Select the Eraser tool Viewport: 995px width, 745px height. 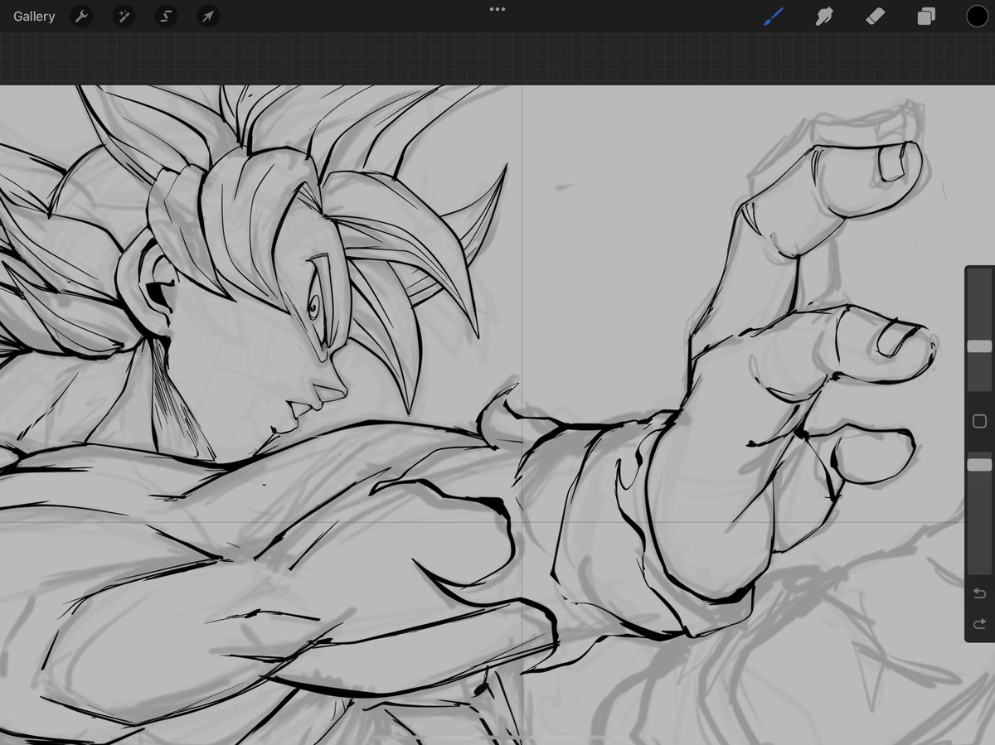(x=875, y=16)
